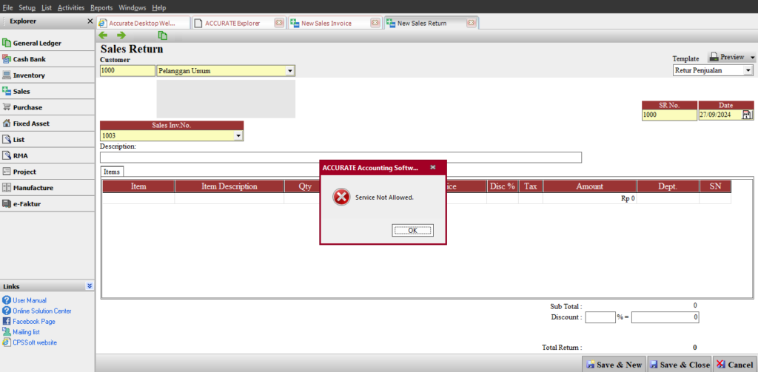Expand the Sales Inv.No. dropdown
The image size is (758, 372).
point(238,136)
